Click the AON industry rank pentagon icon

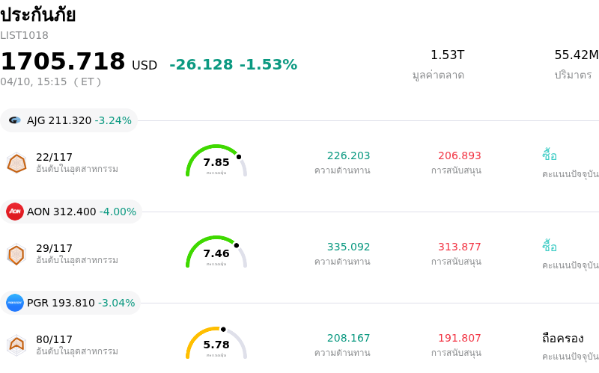pyautogui.click(x=16, y=254)
